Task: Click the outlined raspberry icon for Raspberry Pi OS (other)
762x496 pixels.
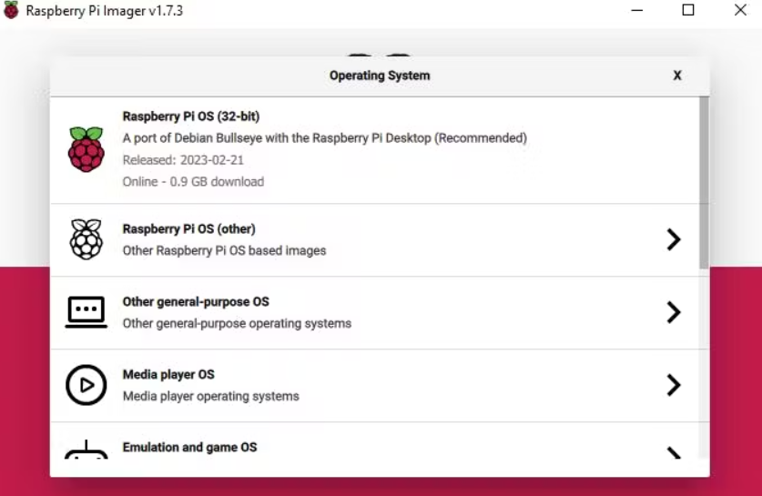Action: pyautogui.click(x=86, y=239)
